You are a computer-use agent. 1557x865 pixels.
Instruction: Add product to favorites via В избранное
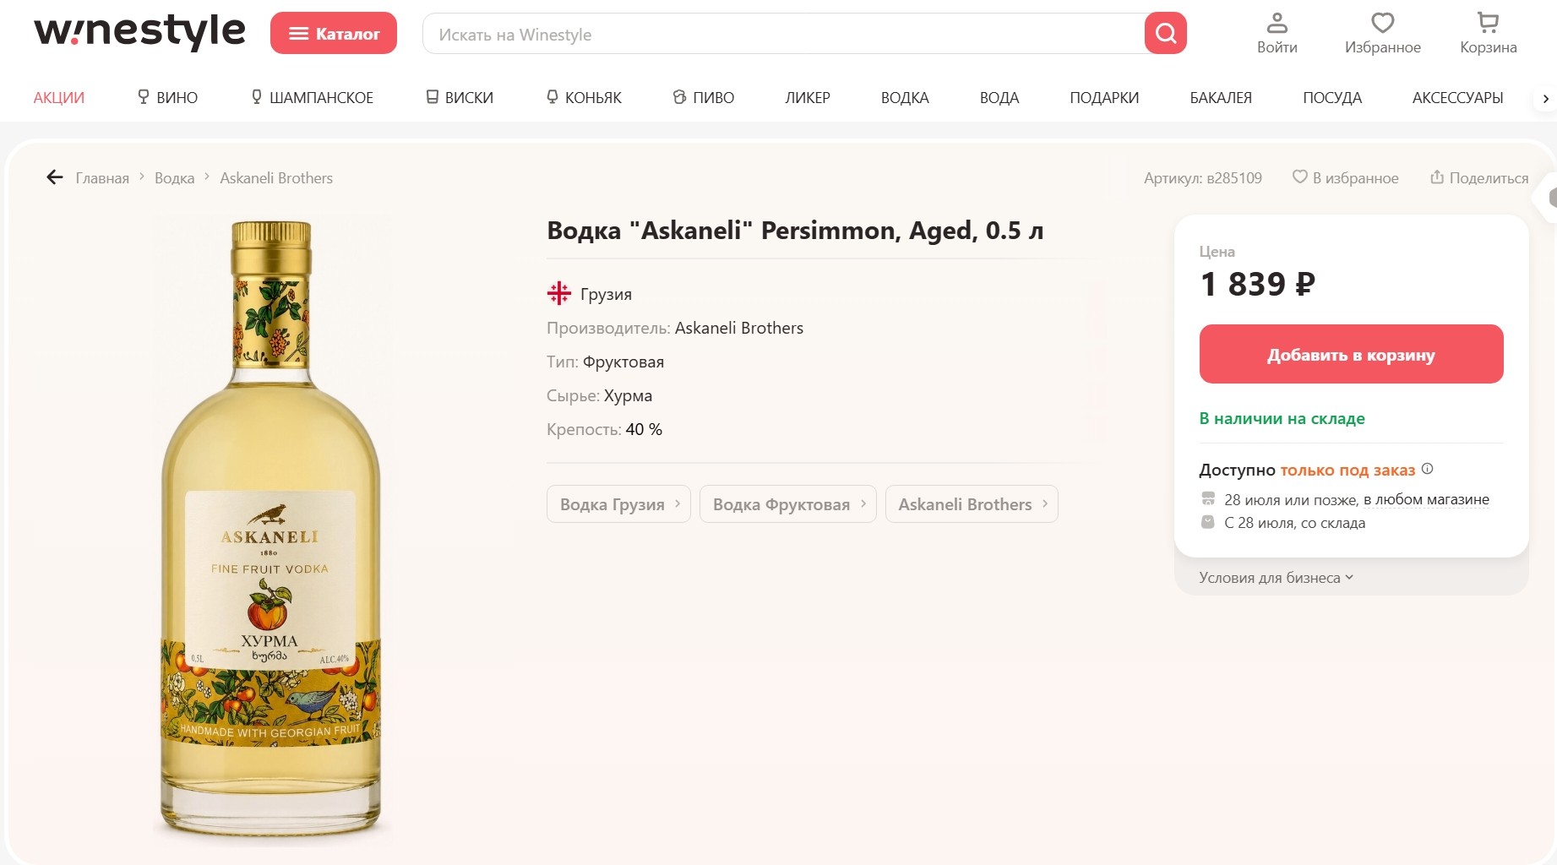(1346, 177)
